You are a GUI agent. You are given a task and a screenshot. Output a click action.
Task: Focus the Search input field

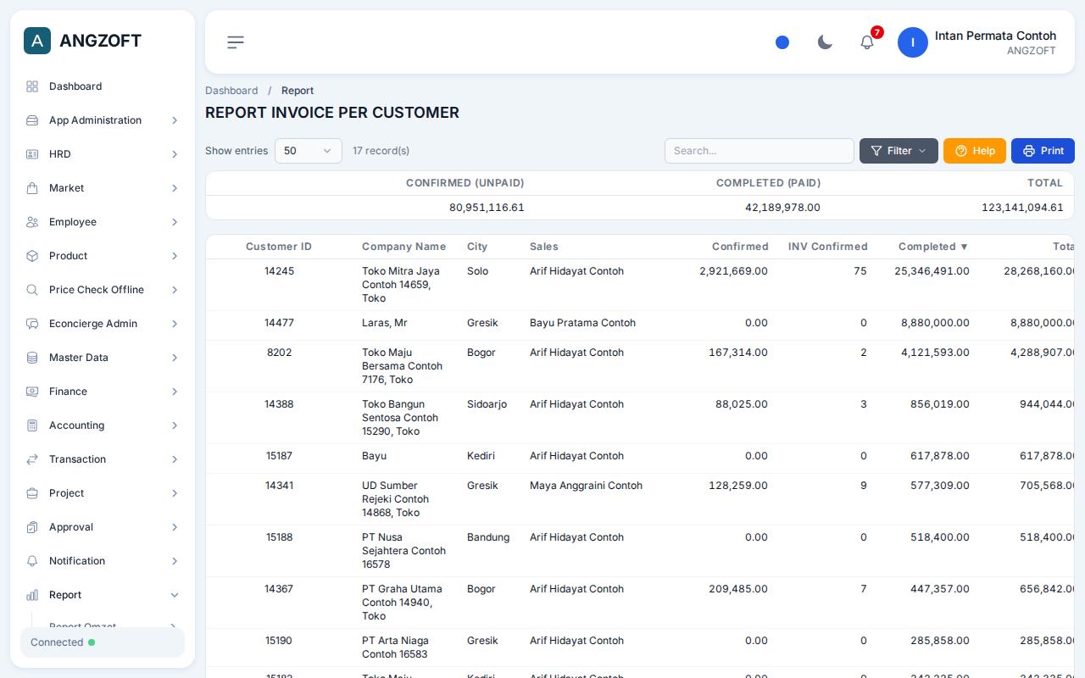759,151
